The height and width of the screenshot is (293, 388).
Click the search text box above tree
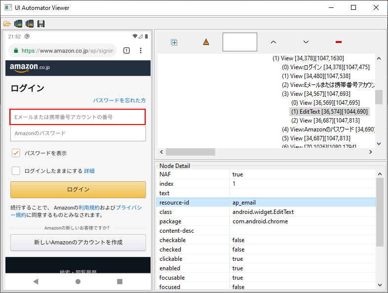tap(240, 42)
